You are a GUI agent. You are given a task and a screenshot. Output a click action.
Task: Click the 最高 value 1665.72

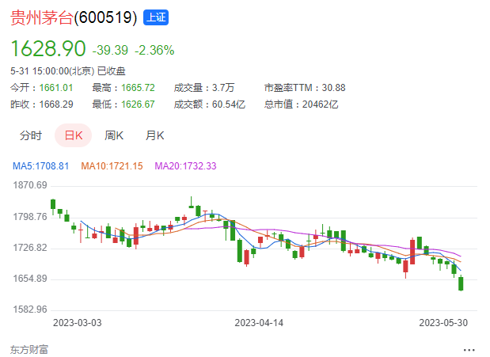click(138, 88)
